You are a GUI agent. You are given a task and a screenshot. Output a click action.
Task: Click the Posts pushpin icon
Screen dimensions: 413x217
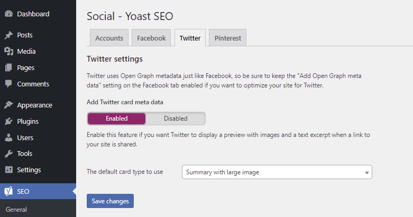[8, 35]
